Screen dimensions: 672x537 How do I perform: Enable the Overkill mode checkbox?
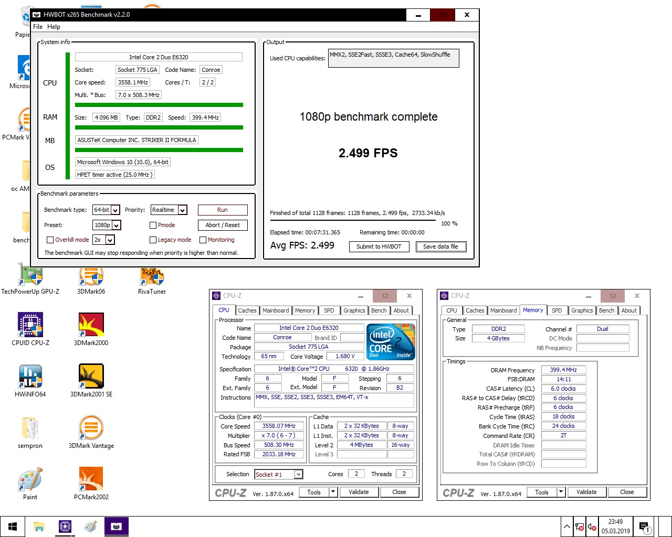pyautogui.click(x=50, y=240)
